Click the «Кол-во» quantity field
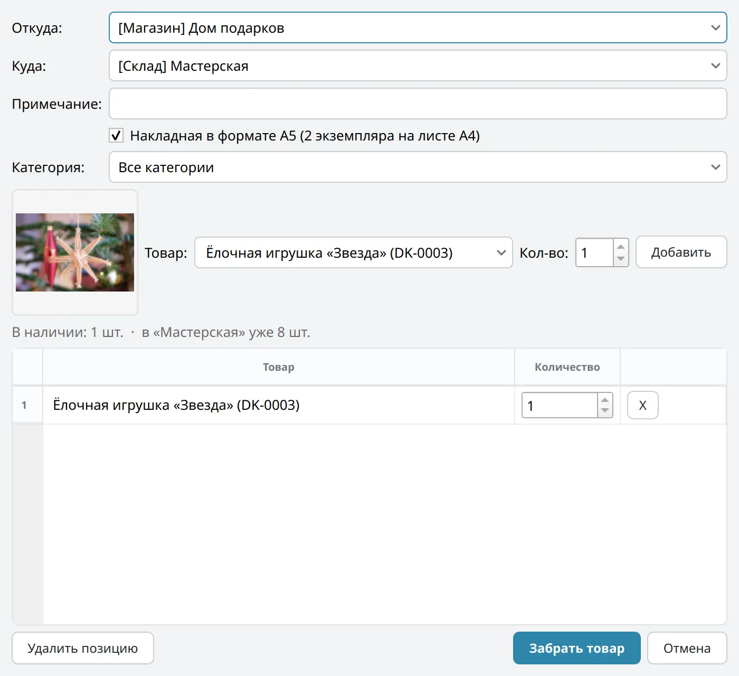Screen dimensions: 739x676 [x=594, y=252]
